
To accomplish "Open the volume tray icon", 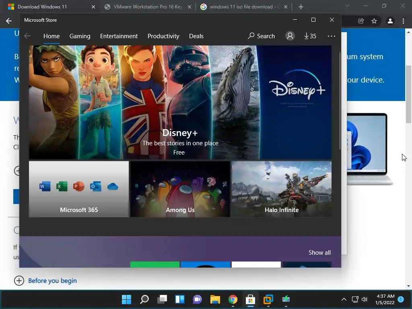I will click(x=365, y=299).
